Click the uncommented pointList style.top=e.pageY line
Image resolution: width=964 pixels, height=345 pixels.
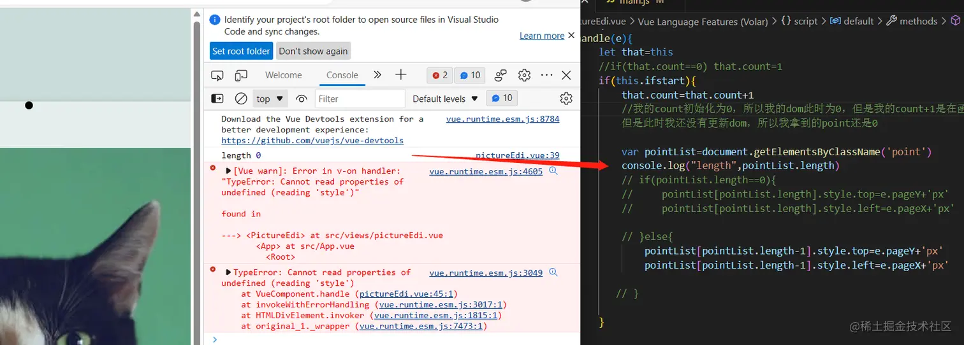[x=794, y=251]
